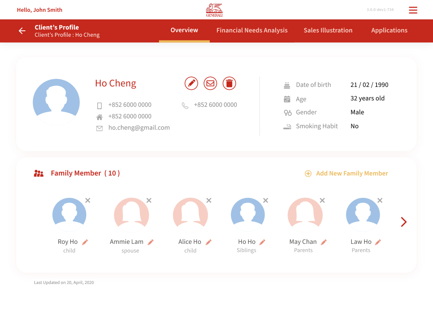Click the mobile phone icon
Image resolution: width=433 pixels, height=324 pixels.
99,105
